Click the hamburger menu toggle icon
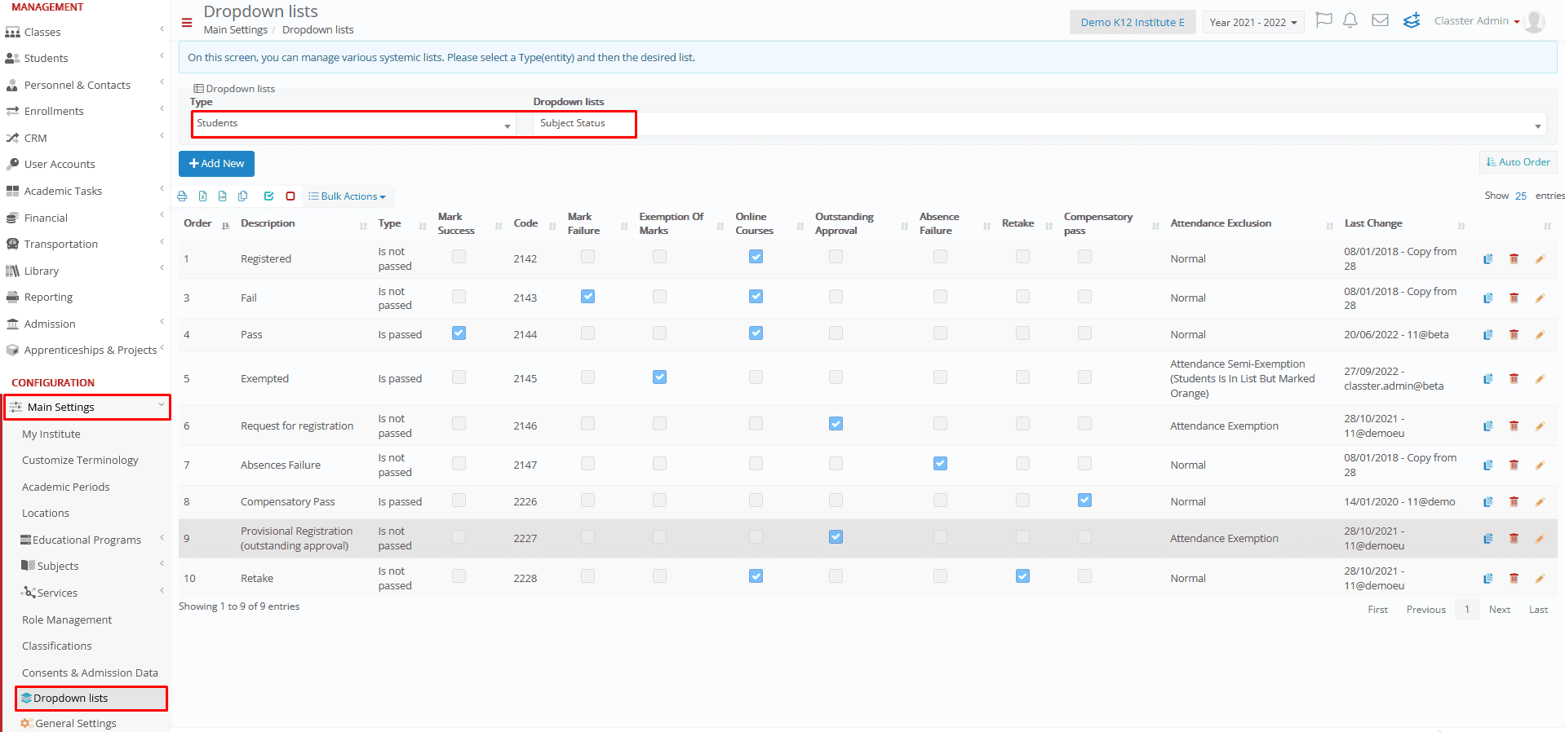The height and width of the screenshot is (732, 1565). pyautogui.click(x=187, y=23)
